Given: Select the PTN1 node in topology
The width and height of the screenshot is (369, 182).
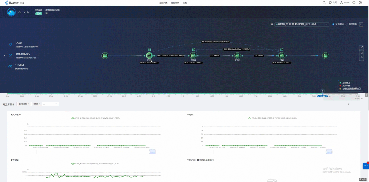Looking at the screenshot, I should click(x=282, y=56).
